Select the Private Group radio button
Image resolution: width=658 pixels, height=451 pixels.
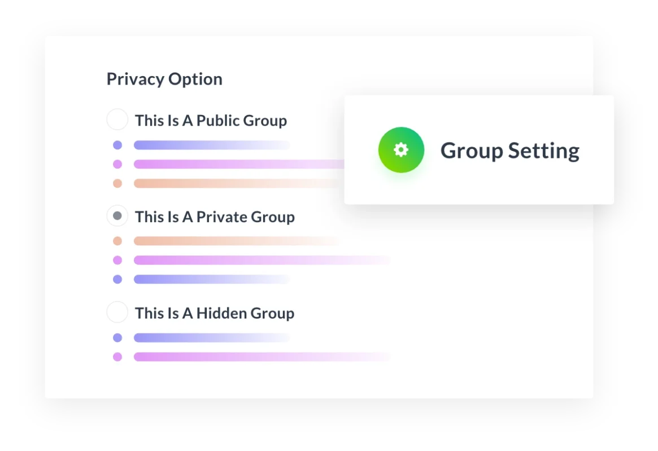tap(117, 216)
